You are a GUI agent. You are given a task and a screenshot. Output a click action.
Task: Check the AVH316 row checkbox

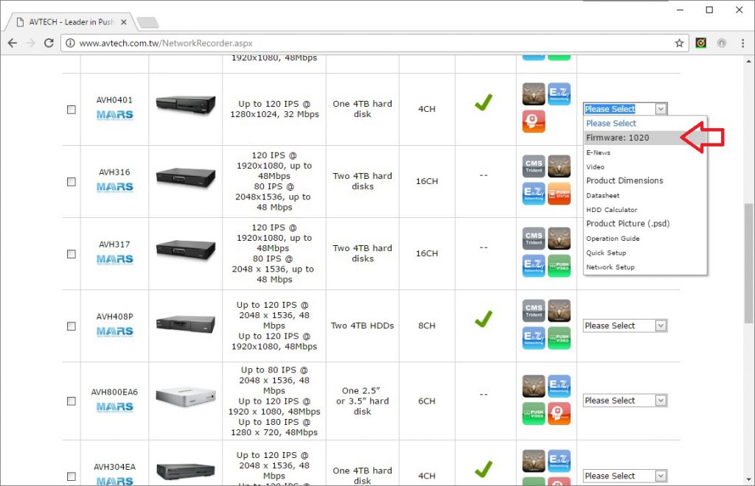[72, 182]
